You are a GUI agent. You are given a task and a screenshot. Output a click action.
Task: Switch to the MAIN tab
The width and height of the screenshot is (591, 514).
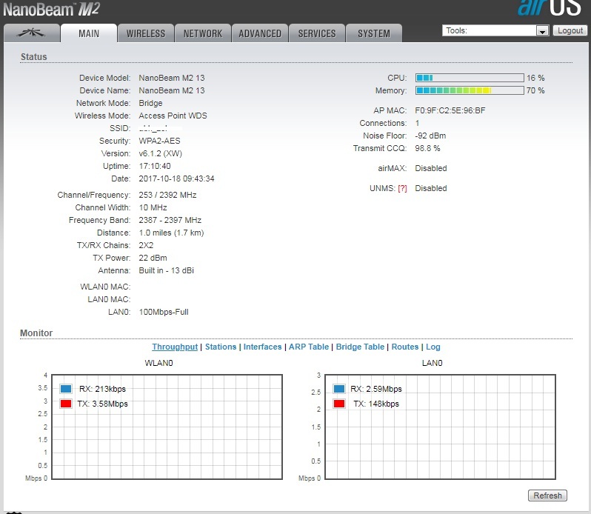coord(89,33)
